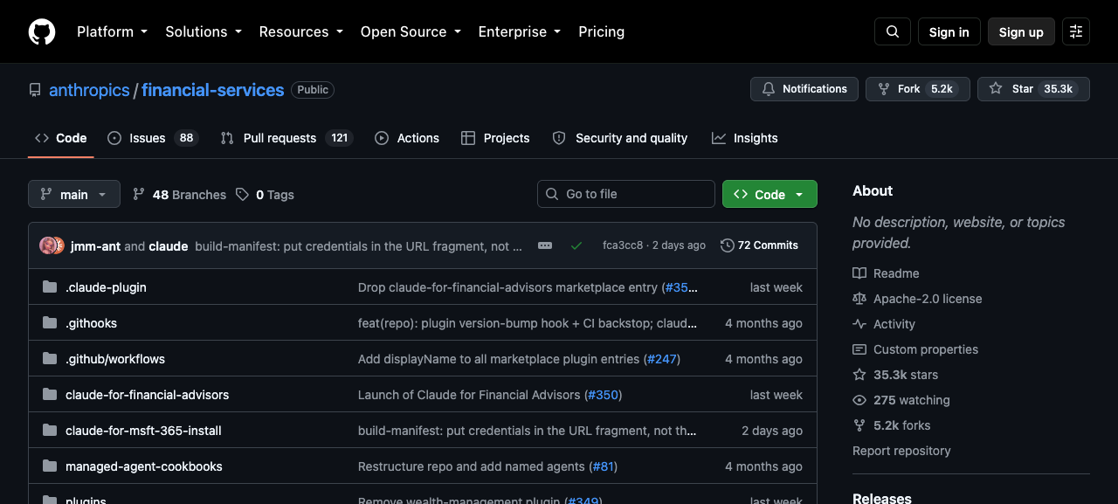Click the tag icon beside 0 Tags

242,194
